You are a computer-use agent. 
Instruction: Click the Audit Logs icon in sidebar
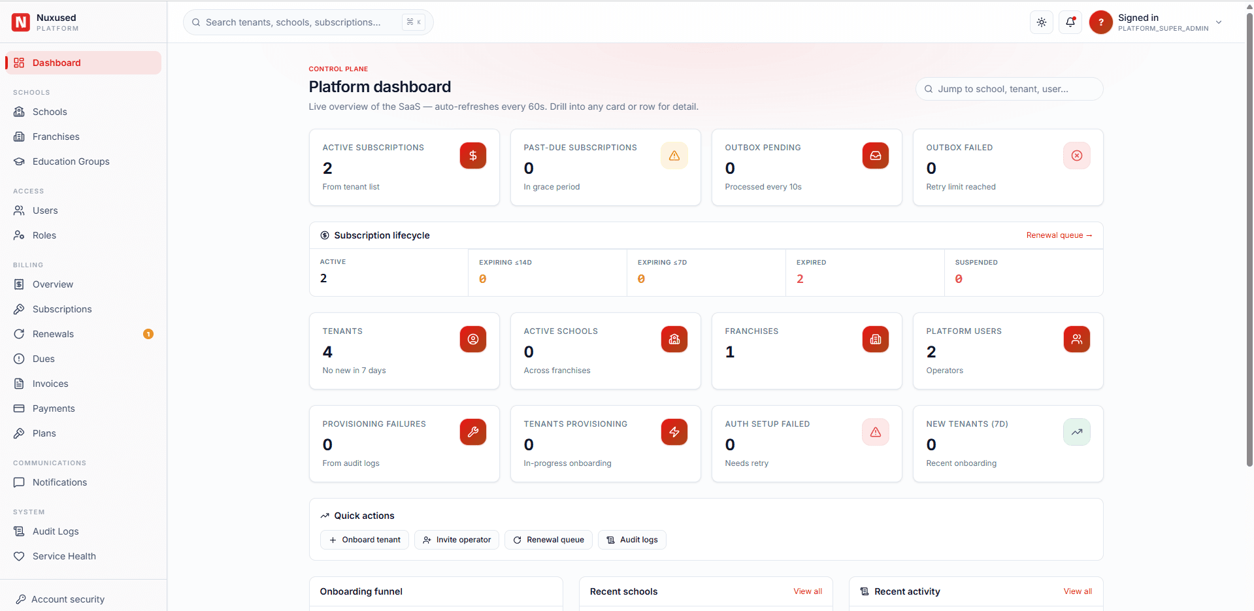[19, 531]
